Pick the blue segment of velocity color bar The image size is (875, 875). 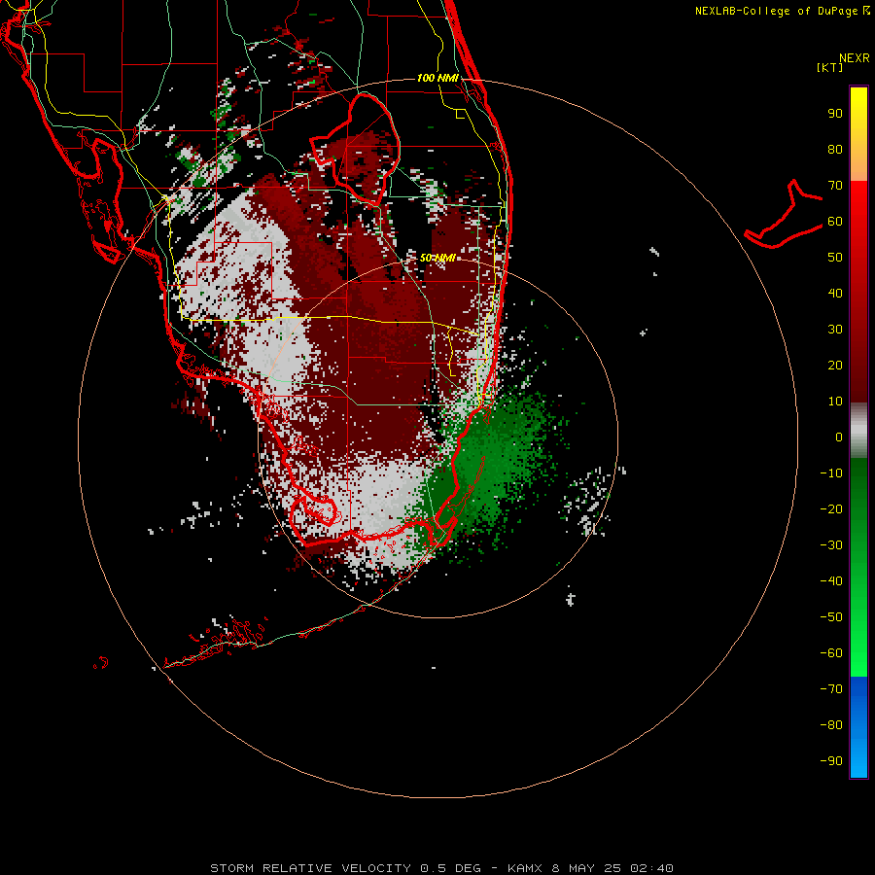coord(858,727)
